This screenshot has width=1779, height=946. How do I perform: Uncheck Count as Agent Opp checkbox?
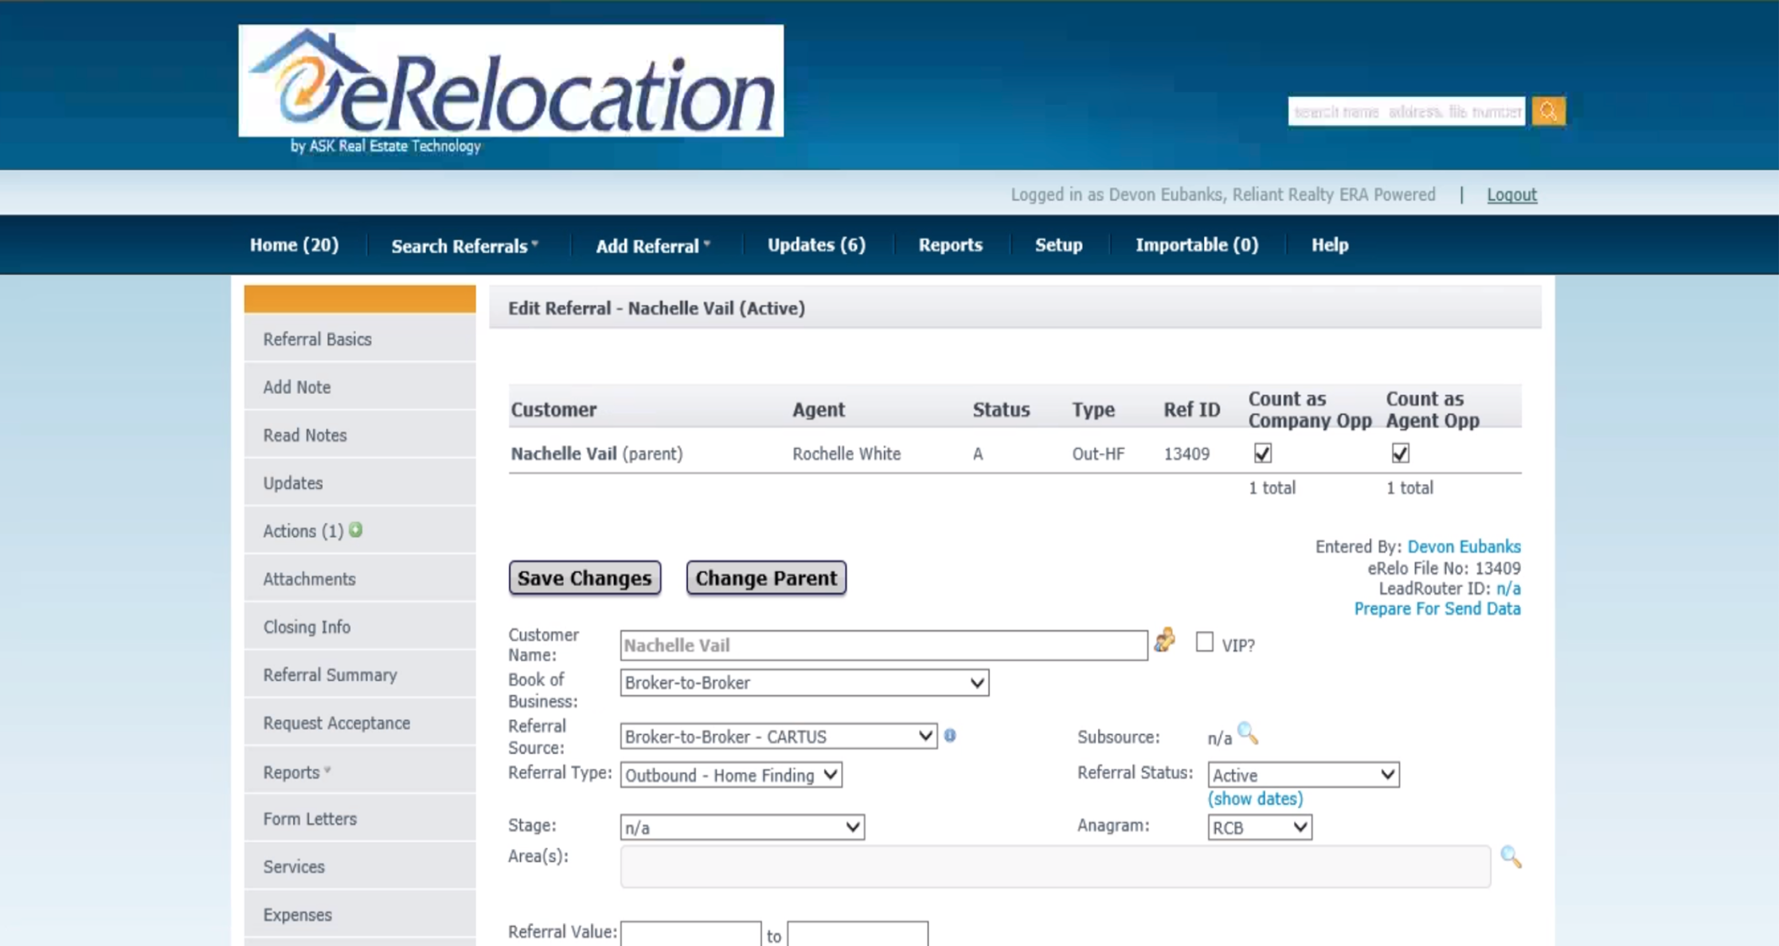point(1400,453)
